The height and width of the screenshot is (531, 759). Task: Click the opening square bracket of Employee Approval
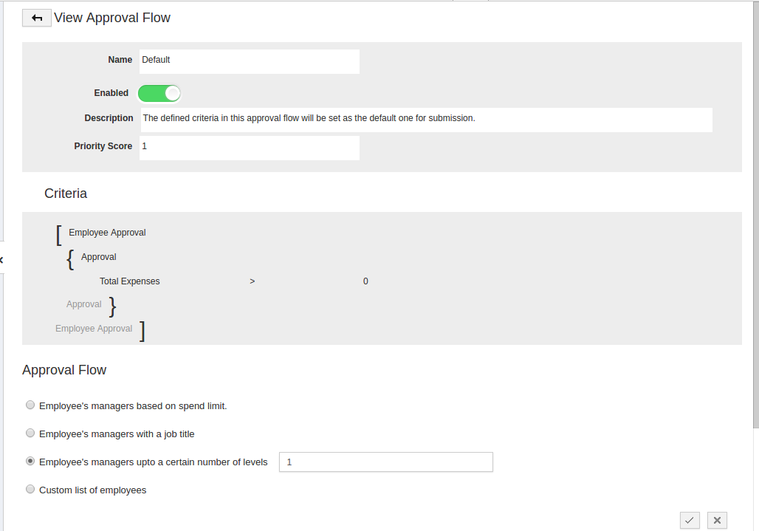click(59, 234)
